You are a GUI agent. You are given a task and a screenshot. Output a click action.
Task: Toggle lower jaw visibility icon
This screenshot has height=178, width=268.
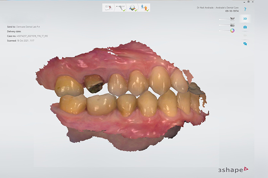click(232, 25)
